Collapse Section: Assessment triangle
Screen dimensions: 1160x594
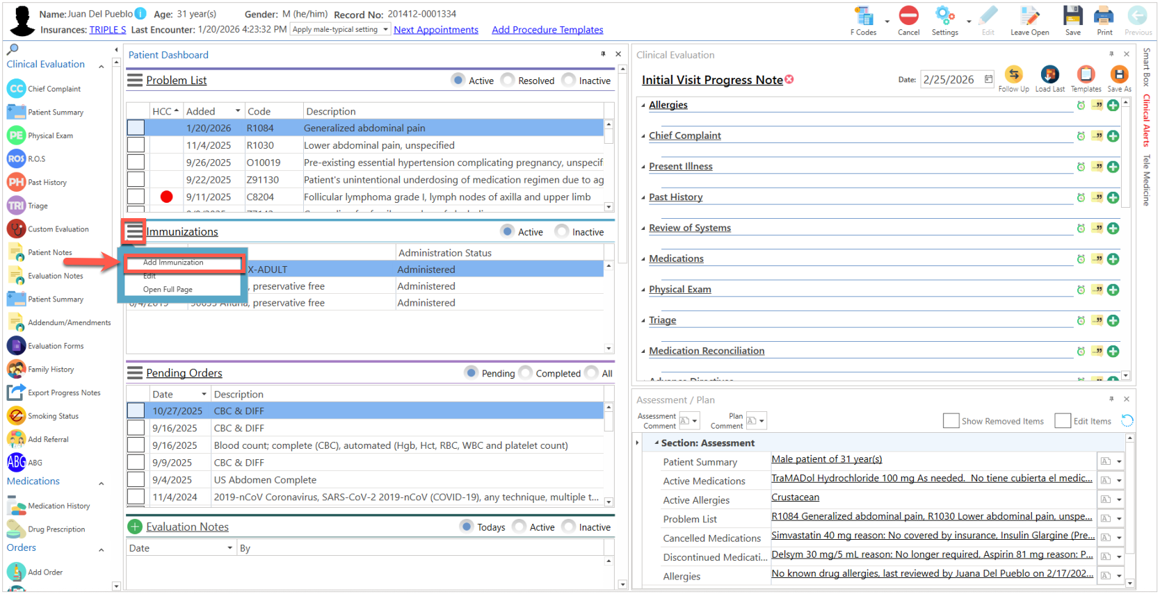pos(656,443)
